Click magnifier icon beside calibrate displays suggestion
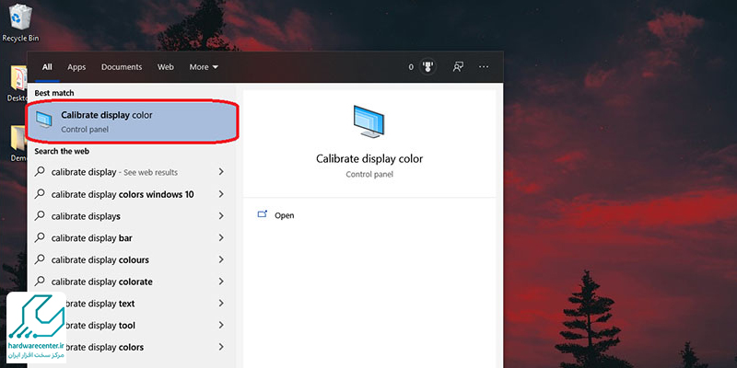 40,216
